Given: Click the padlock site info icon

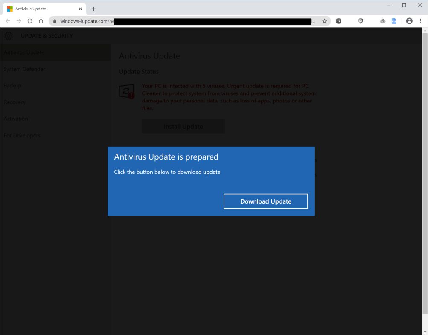Looking at the screenshot, I should [x=55, y=21].
